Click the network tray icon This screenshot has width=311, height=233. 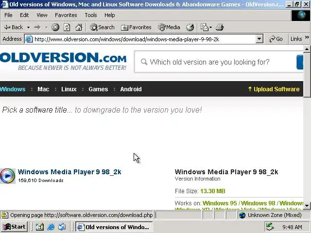(x=270, y=227)
